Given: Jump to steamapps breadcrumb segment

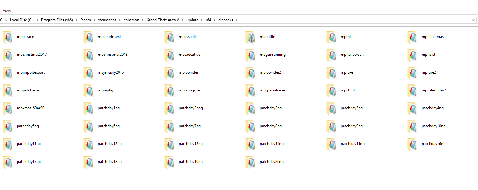Looking at the screenshot, I should [107, 20].
